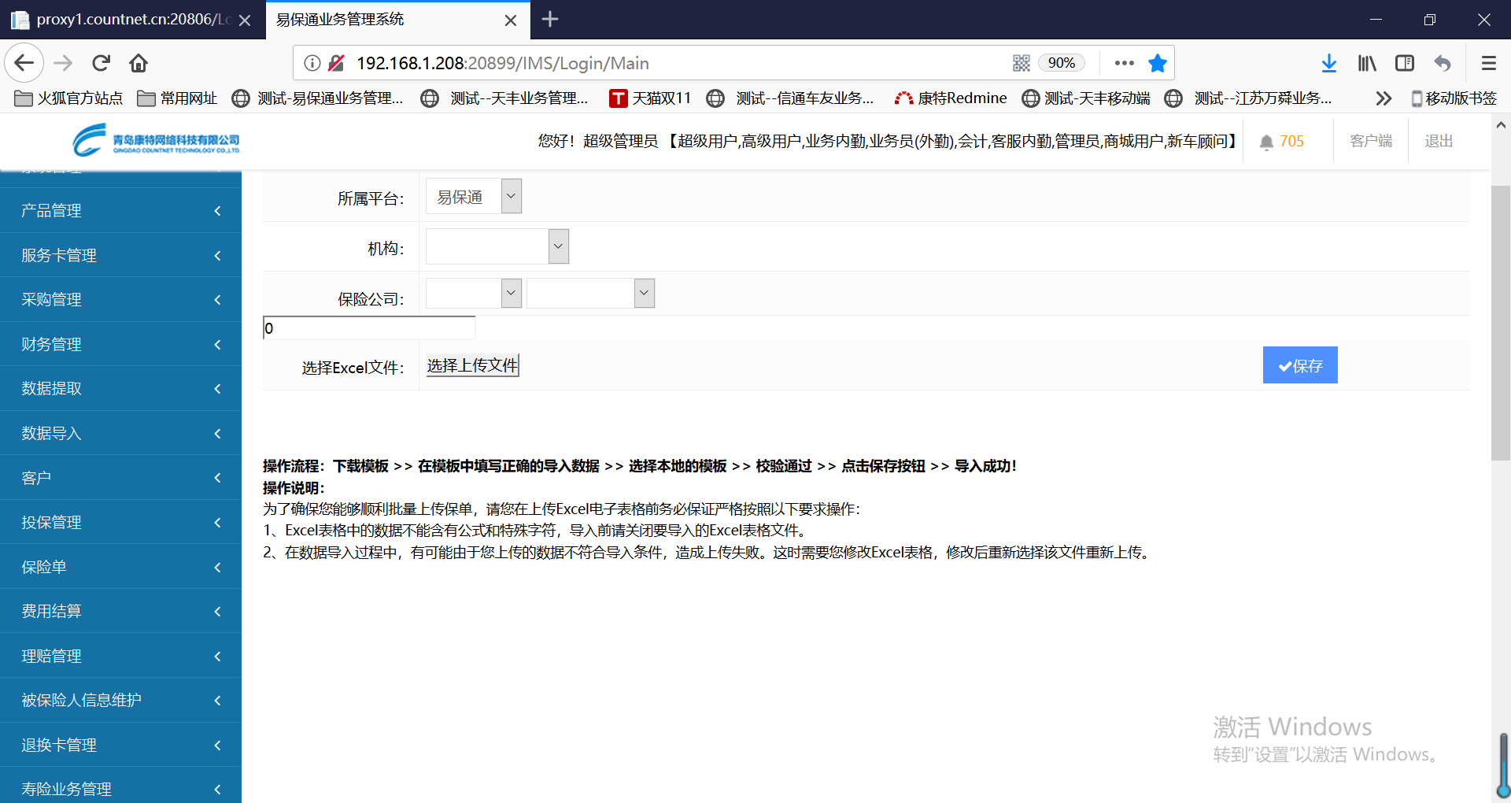Reload the current page
1511x803 pixels.
point(101,63)
